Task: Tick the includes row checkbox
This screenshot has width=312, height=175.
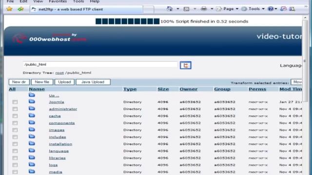Action: point(15,137)
